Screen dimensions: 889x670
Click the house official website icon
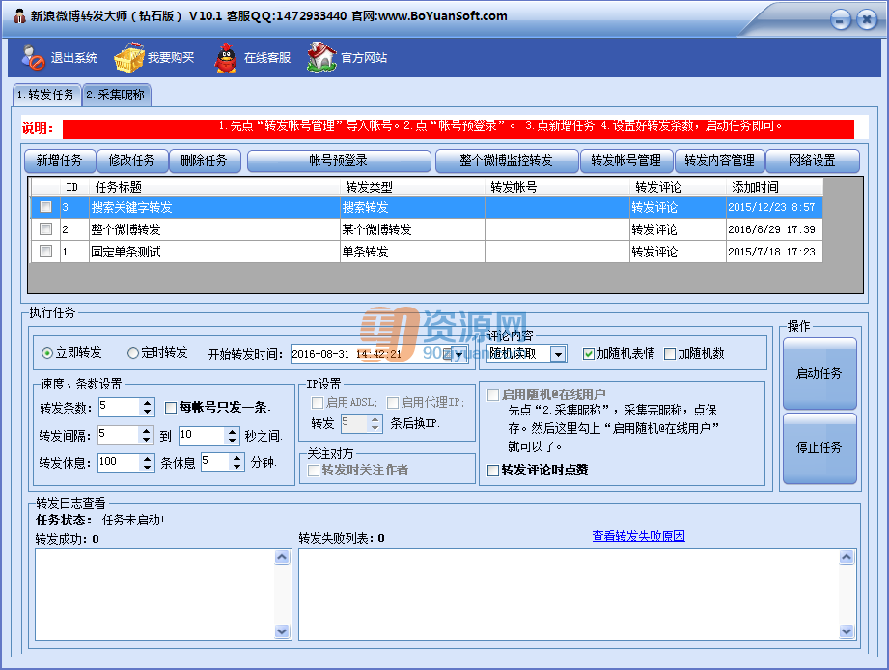coord(322,57)
